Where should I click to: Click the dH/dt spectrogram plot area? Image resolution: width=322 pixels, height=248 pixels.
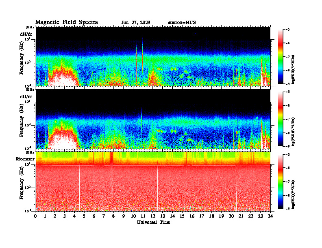coord(153,56)
